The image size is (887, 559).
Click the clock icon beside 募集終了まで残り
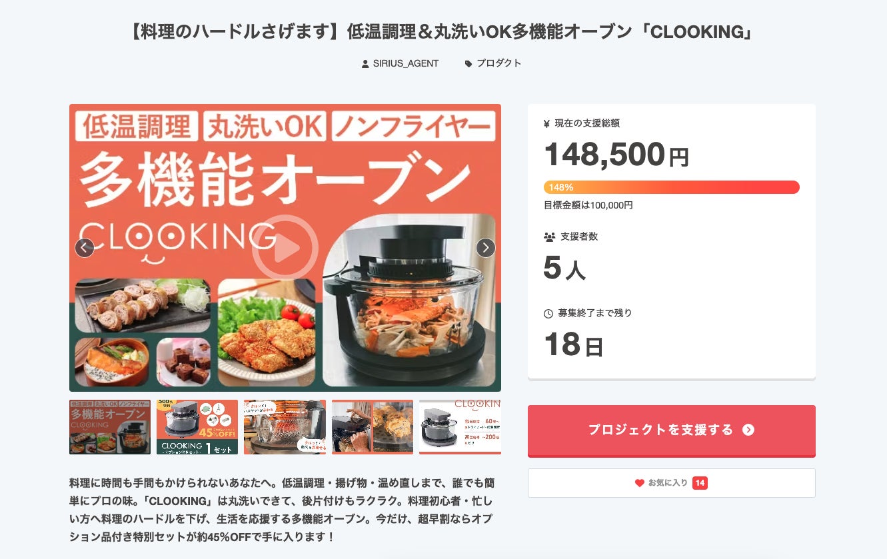click(x=548, y=313)
